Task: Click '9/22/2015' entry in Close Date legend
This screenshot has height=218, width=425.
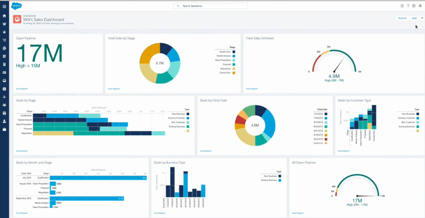Action: point(318,139)
